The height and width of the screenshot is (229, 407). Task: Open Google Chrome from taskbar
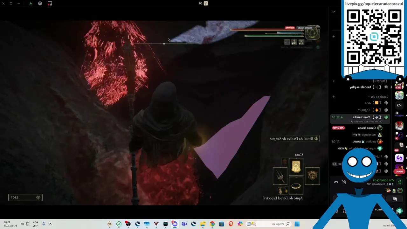tap(212, 224)
